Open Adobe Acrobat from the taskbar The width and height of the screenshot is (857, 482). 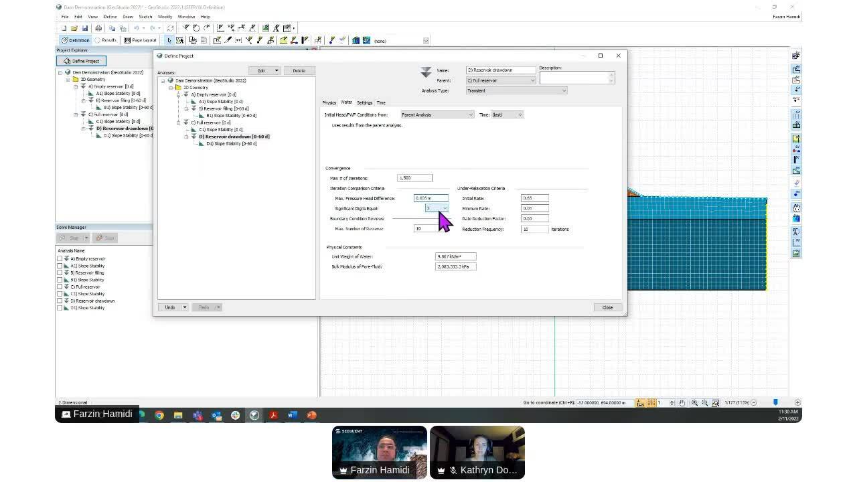click(273, 415)
